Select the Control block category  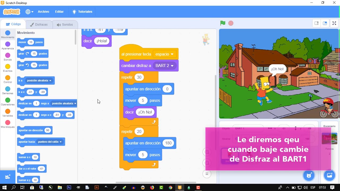point(8,79)
